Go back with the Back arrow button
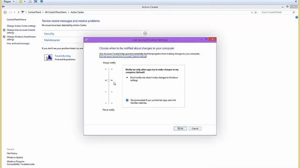This screenshot has height=168, width=300. click(x=5, y=12)
